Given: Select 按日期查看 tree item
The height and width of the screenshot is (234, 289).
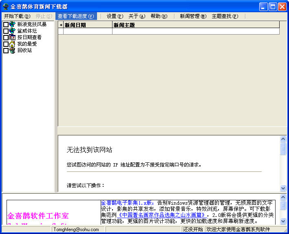Looking at the screenshot, I should coord(29,37).
